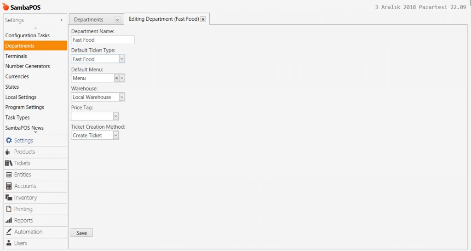Close the Departments tab

pos(117,20)
